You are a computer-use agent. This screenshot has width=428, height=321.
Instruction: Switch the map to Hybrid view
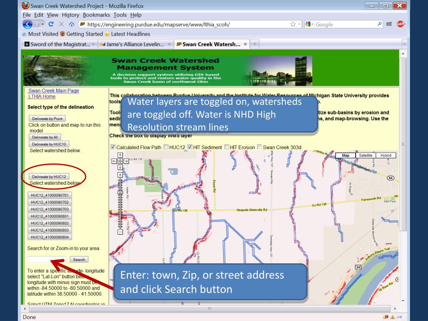click(x=386, y=155)
